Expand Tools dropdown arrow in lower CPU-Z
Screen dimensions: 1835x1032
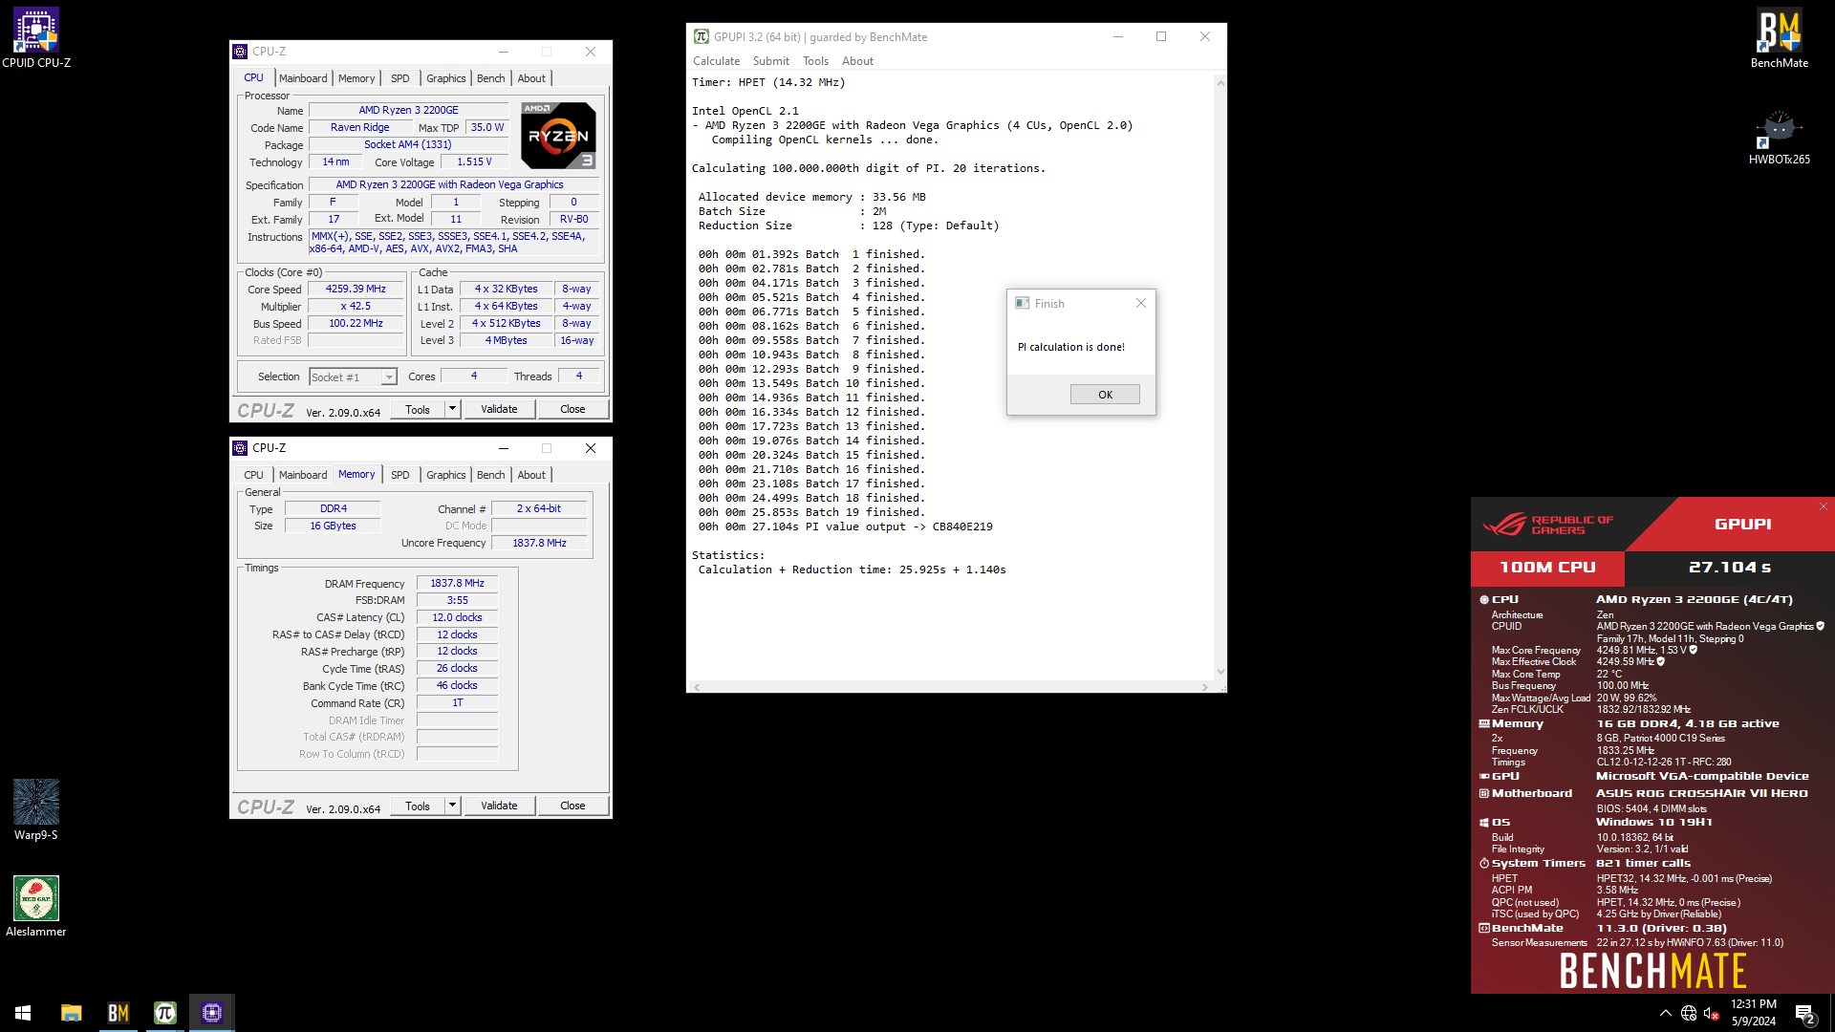[453, 806]
